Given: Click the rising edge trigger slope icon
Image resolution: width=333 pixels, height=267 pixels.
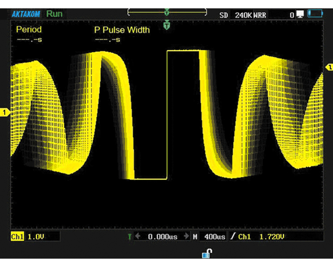Looking at the screenshot, I should (x=233, y=237).
